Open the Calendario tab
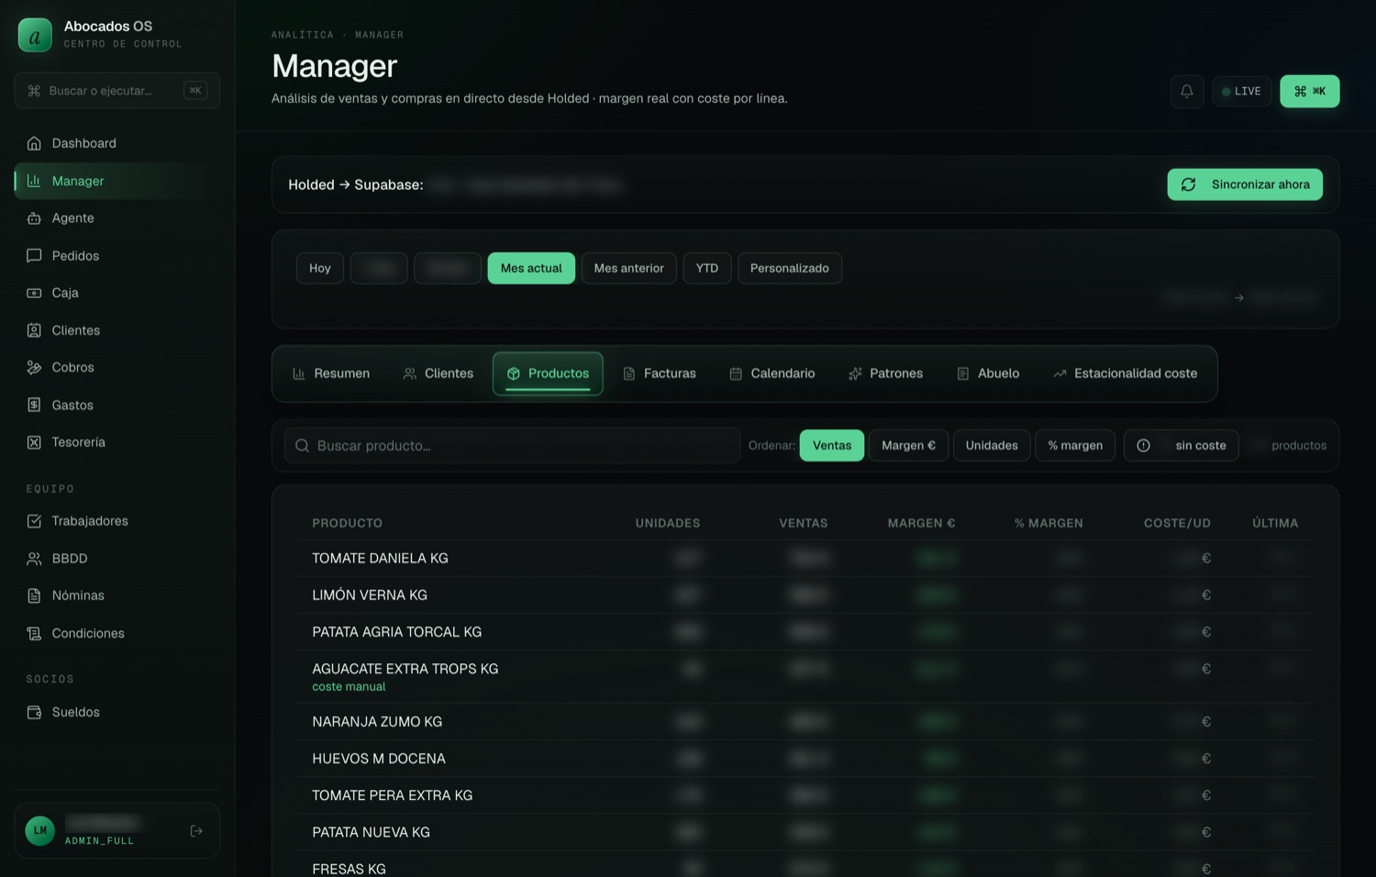Image resolution: width=1376 pixels, height=877 pixels. point(772,373)
